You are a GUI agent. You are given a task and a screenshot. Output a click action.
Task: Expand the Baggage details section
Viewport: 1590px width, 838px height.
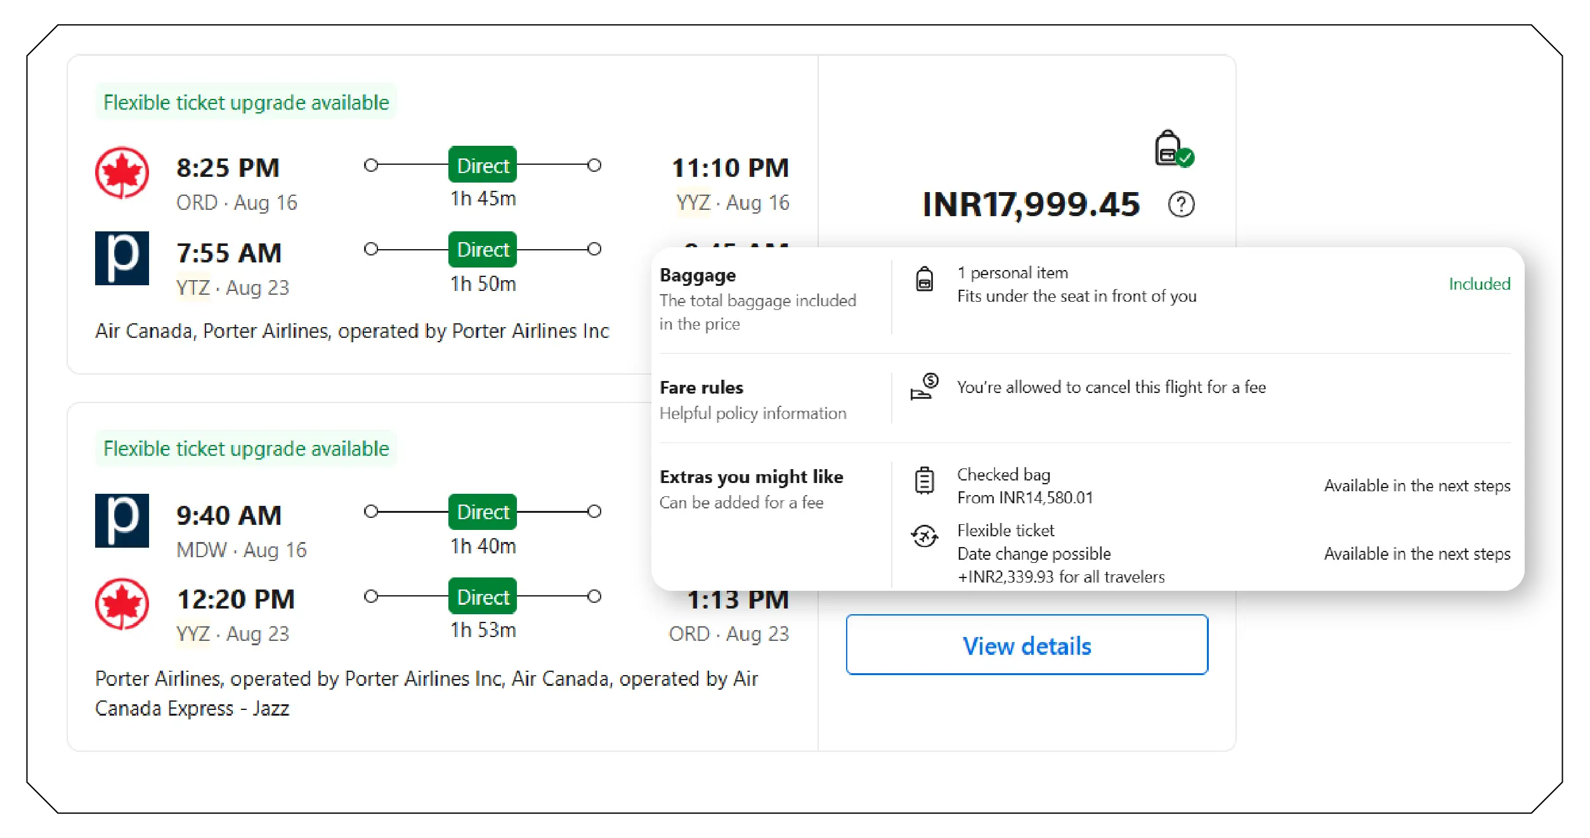tap(698, 275)
